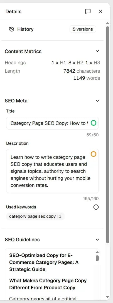The width and height of the screenshot is (113, 303).
Task: Click the guidelines box scrollbar thumb
Action: click(x=97, y=258)
